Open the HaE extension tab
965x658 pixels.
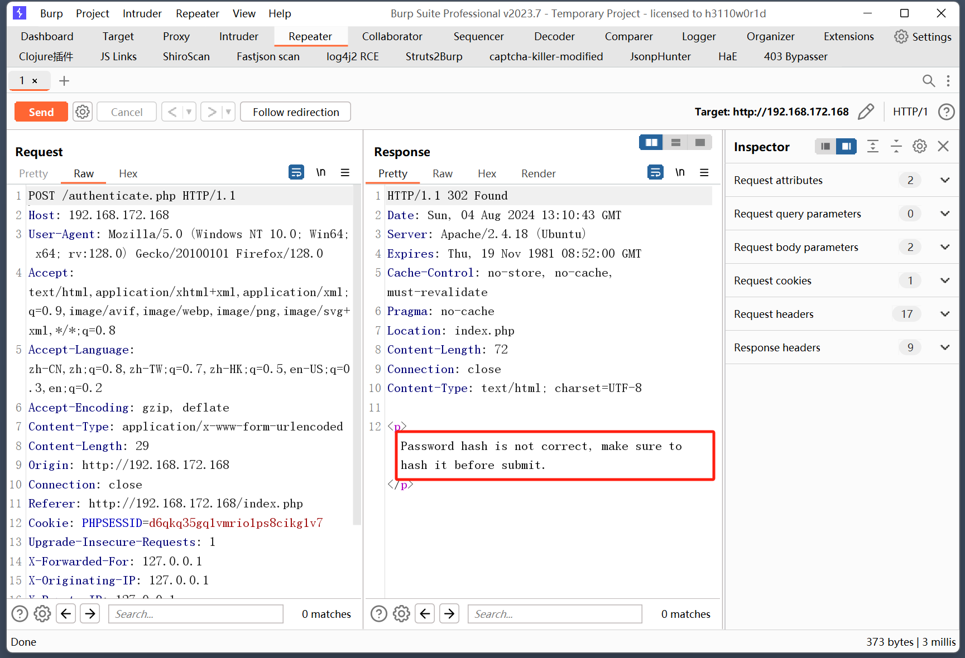pyautogui.click(x=727, y=56)
